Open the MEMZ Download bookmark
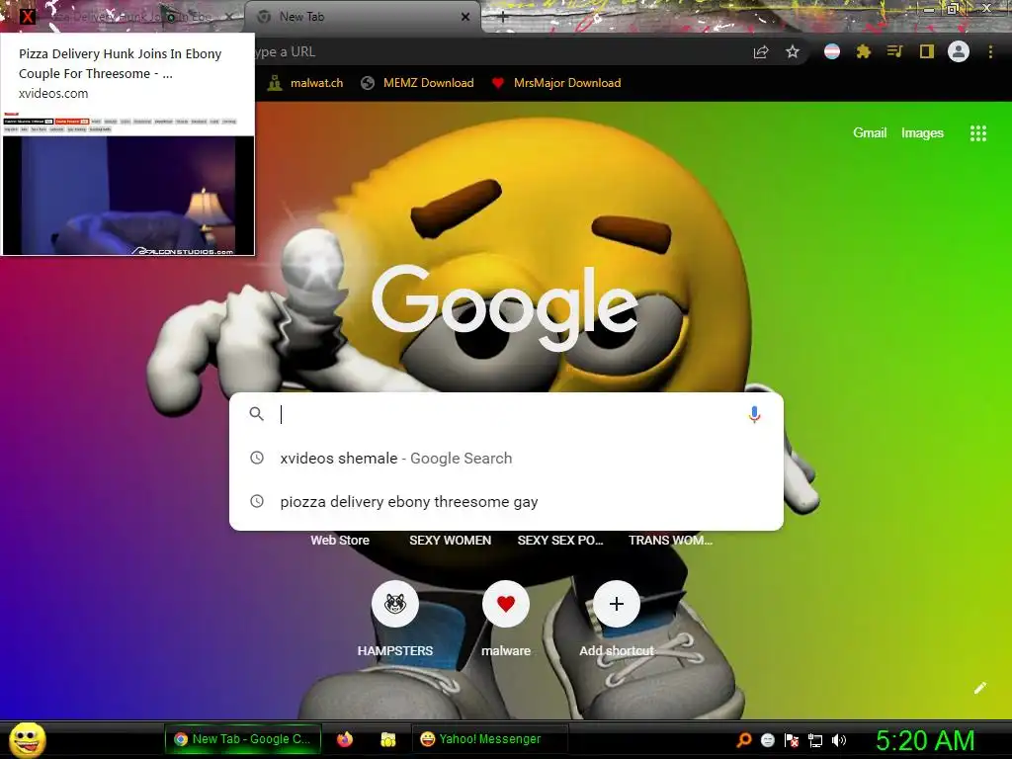 [417, 83]
